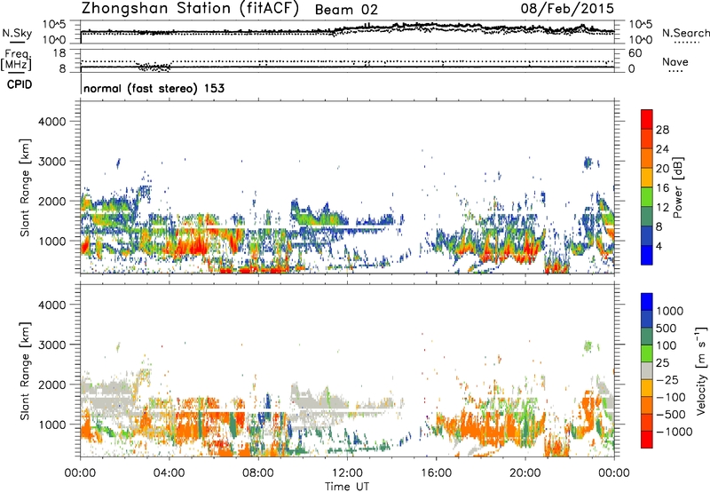
Task: Select the '-25' value on Velocity colorbar
Action: 668,380
